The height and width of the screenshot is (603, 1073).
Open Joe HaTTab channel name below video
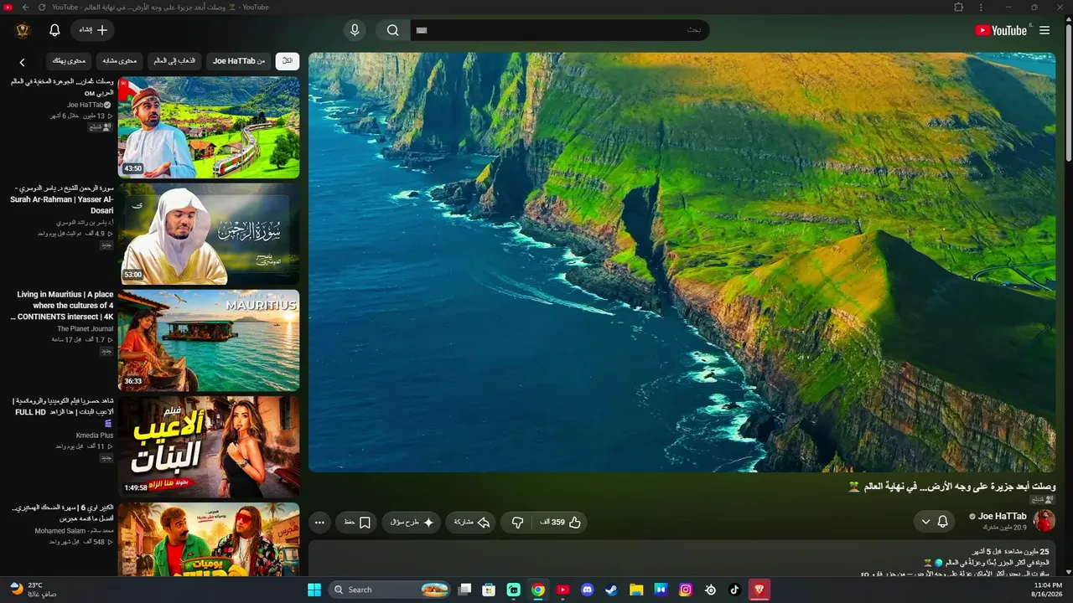coord(1002,517)
